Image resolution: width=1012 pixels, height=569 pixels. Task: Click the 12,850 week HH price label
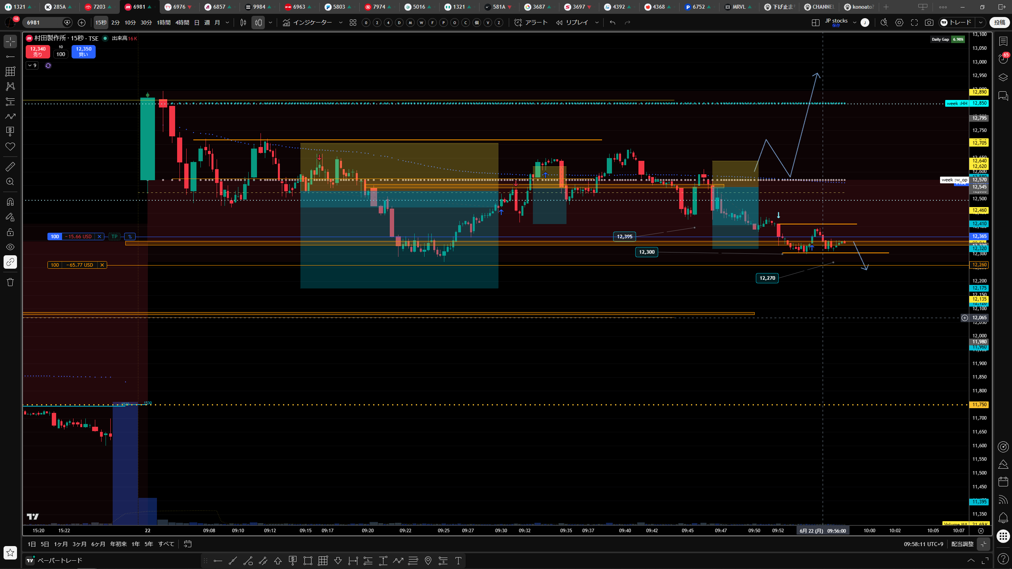pos(980,103)
